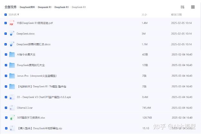The image size is (201, 135).
Task: Click folder icon of Janus-Pro row
Action: (12, 76)
